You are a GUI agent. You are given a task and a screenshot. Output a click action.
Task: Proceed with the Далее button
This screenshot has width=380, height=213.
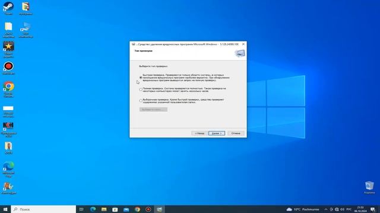click(217, 133)
